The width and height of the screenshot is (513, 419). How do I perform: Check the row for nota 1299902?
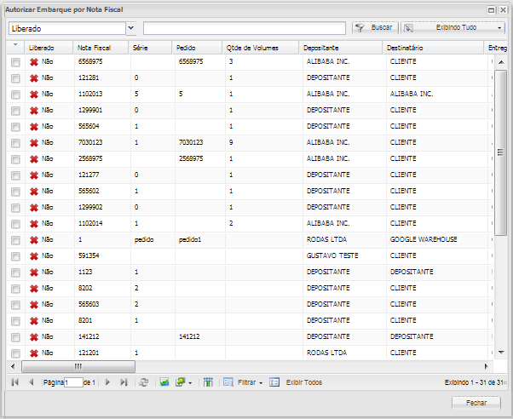[15, 208]
